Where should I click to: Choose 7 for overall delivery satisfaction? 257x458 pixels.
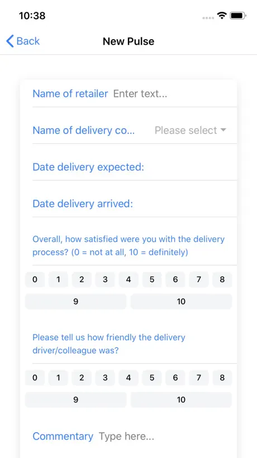tap(199, 279)
